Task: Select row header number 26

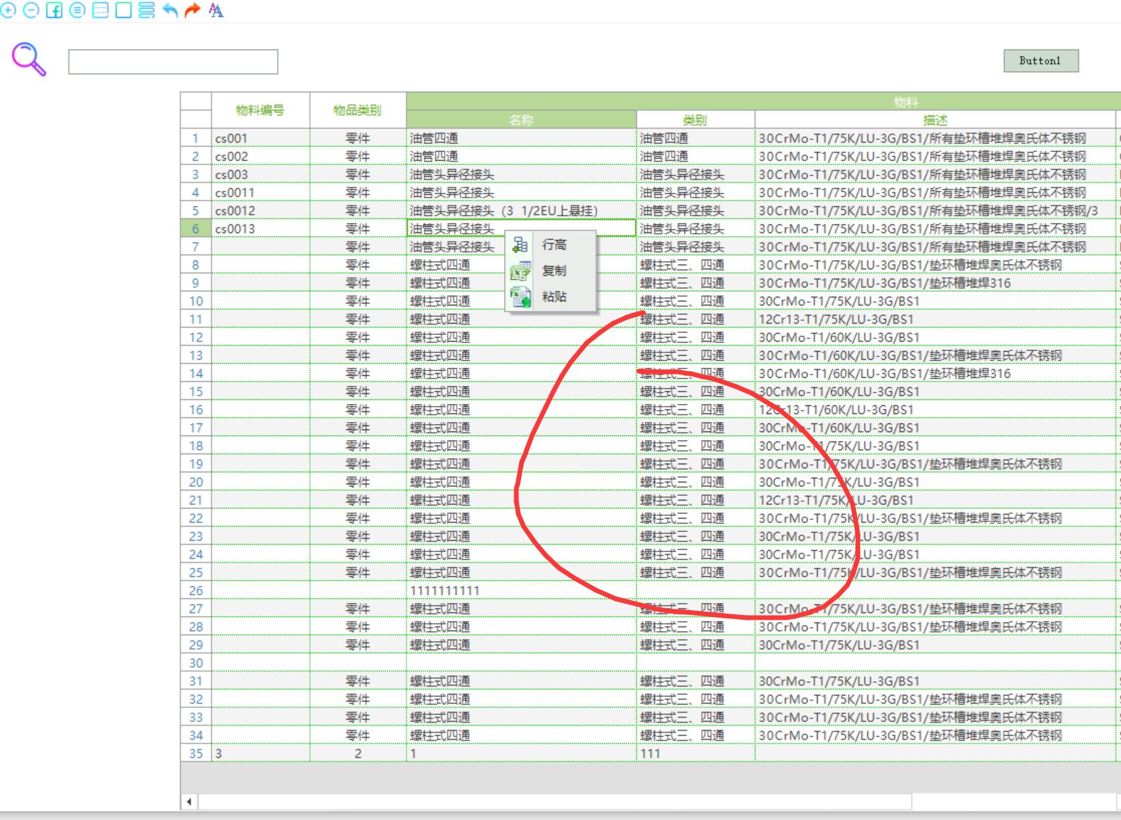Action: click(196, 591)
